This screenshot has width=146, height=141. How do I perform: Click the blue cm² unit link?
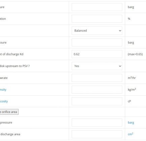(131, 134)
